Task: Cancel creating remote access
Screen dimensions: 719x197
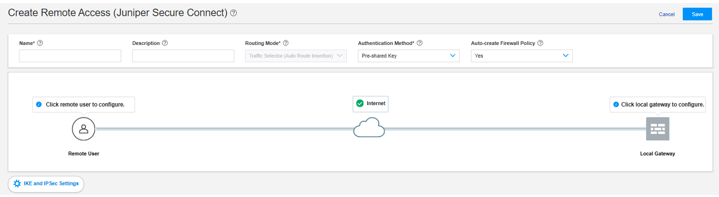Action: coord(666,14)
